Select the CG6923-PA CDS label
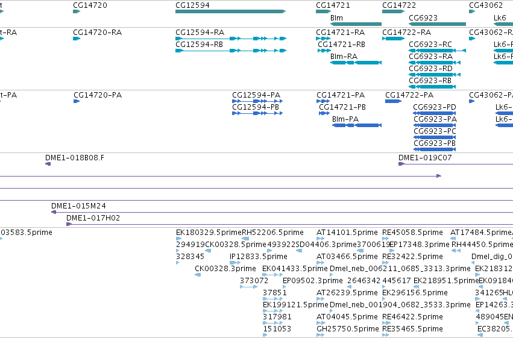The height and width of the screenshot is (338, 513). [x=435, y=119]
